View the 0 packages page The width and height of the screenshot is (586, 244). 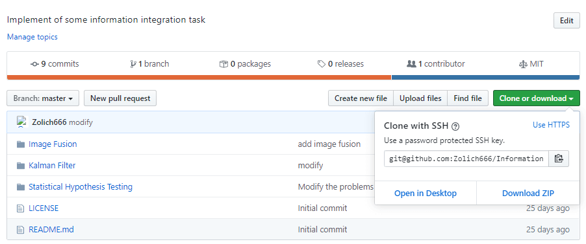point(245,64)
